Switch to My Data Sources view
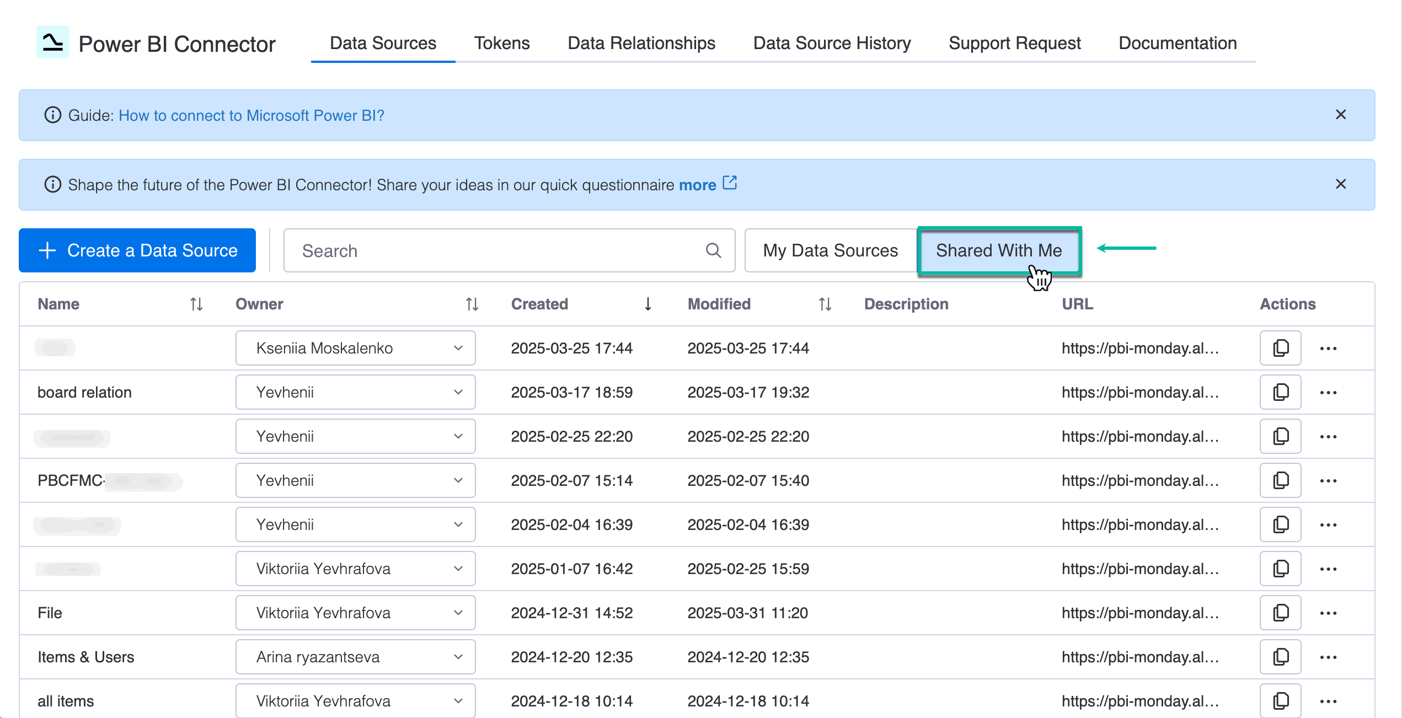Image resolution: width=1402 pixels, height=718 pixels. click(831, 250)
